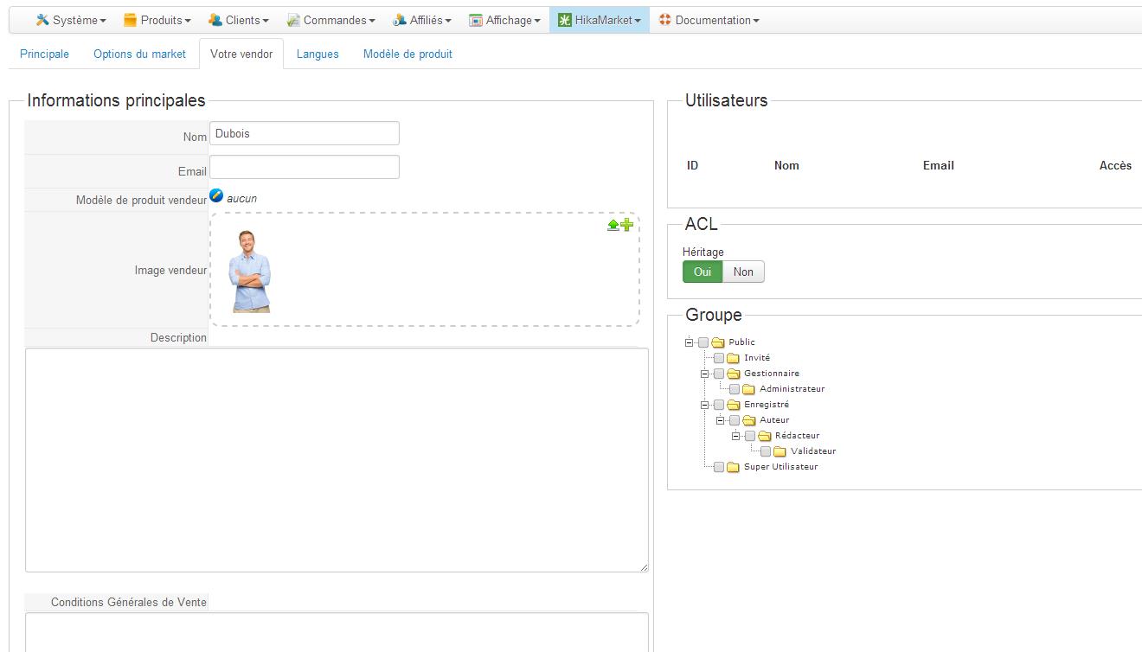Screen dimensions: 1142x652
Task: Enable the Gestionnaire group checkbox
Action: 719,374
